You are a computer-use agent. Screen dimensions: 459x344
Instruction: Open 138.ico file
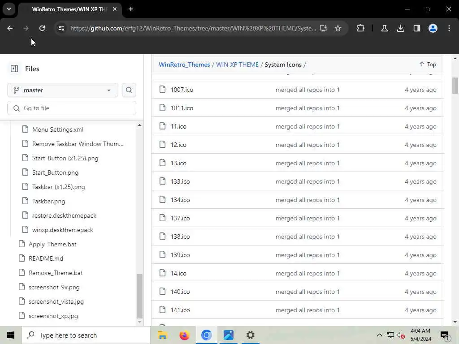[x=180, y=236]
